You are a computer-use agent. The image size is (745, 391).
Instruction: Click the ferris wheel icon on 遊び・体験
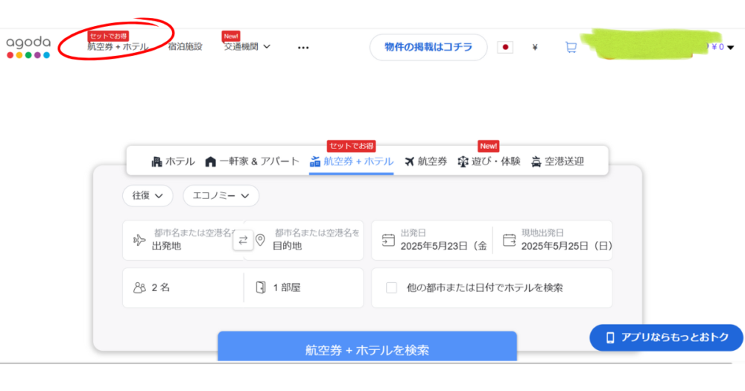pos(463,162)
